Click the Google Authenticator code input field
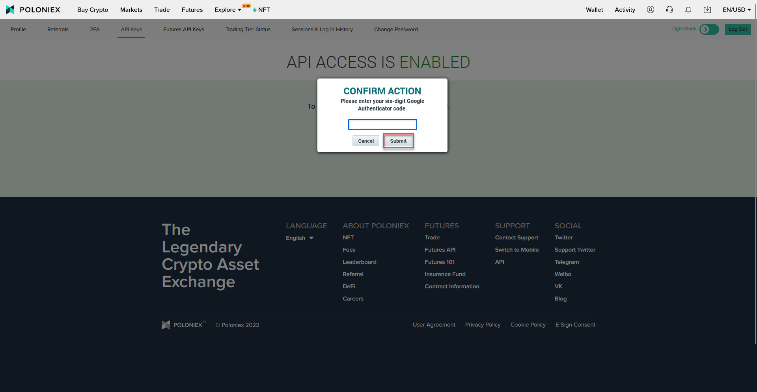Viewport: 757px width, 392px height. 382,124
